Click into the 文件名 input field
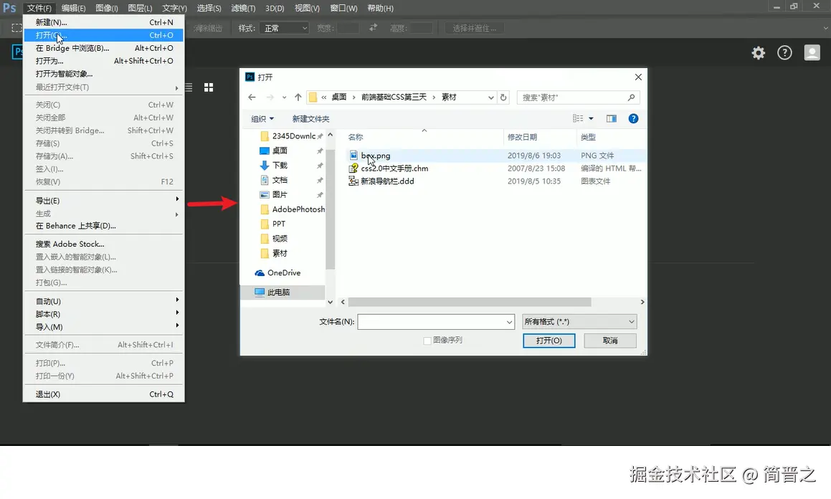Screen dimensions: 831x499 tap(431, 322)
